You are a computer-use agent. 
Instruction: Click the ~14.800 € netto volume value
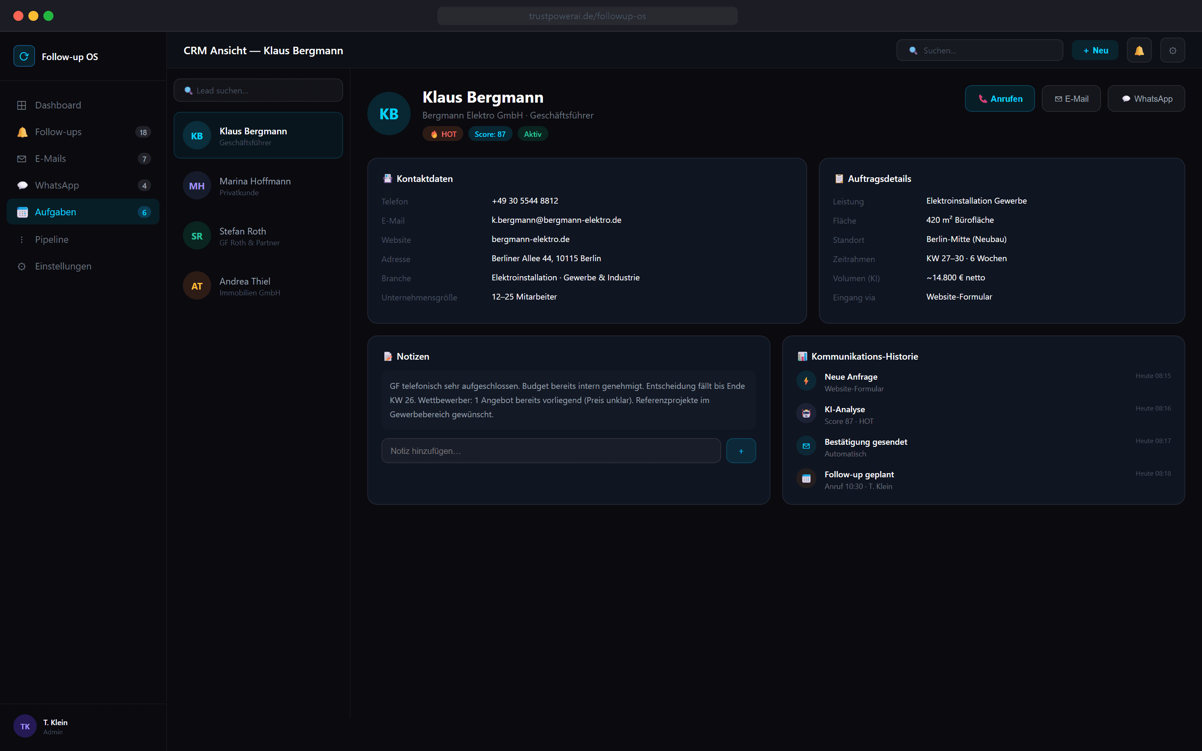point(955,277)
